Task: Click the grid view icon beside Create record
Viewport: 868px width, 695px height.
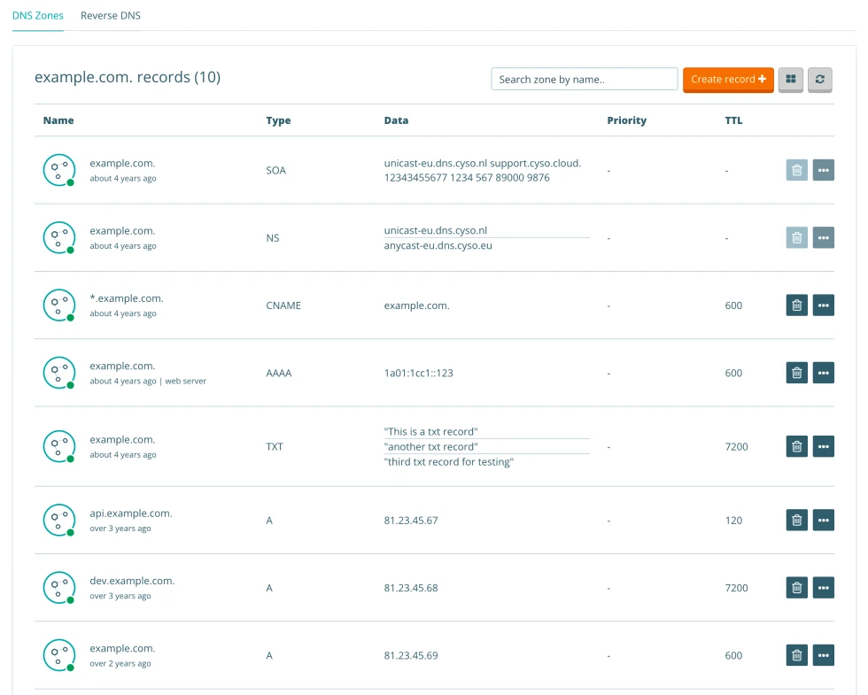Action: click(x=790, y=80)
